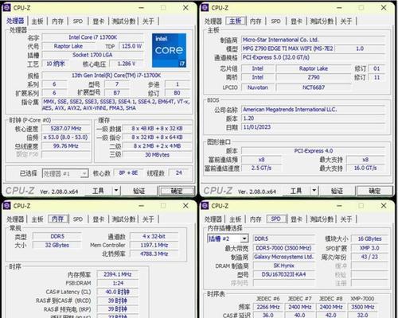Select 关于 tab in bottom-right window

pos(346,219)
